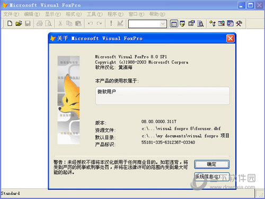Click the Document View toolbar icon
The image size is (265, 199).
click(x=200, y=23)
